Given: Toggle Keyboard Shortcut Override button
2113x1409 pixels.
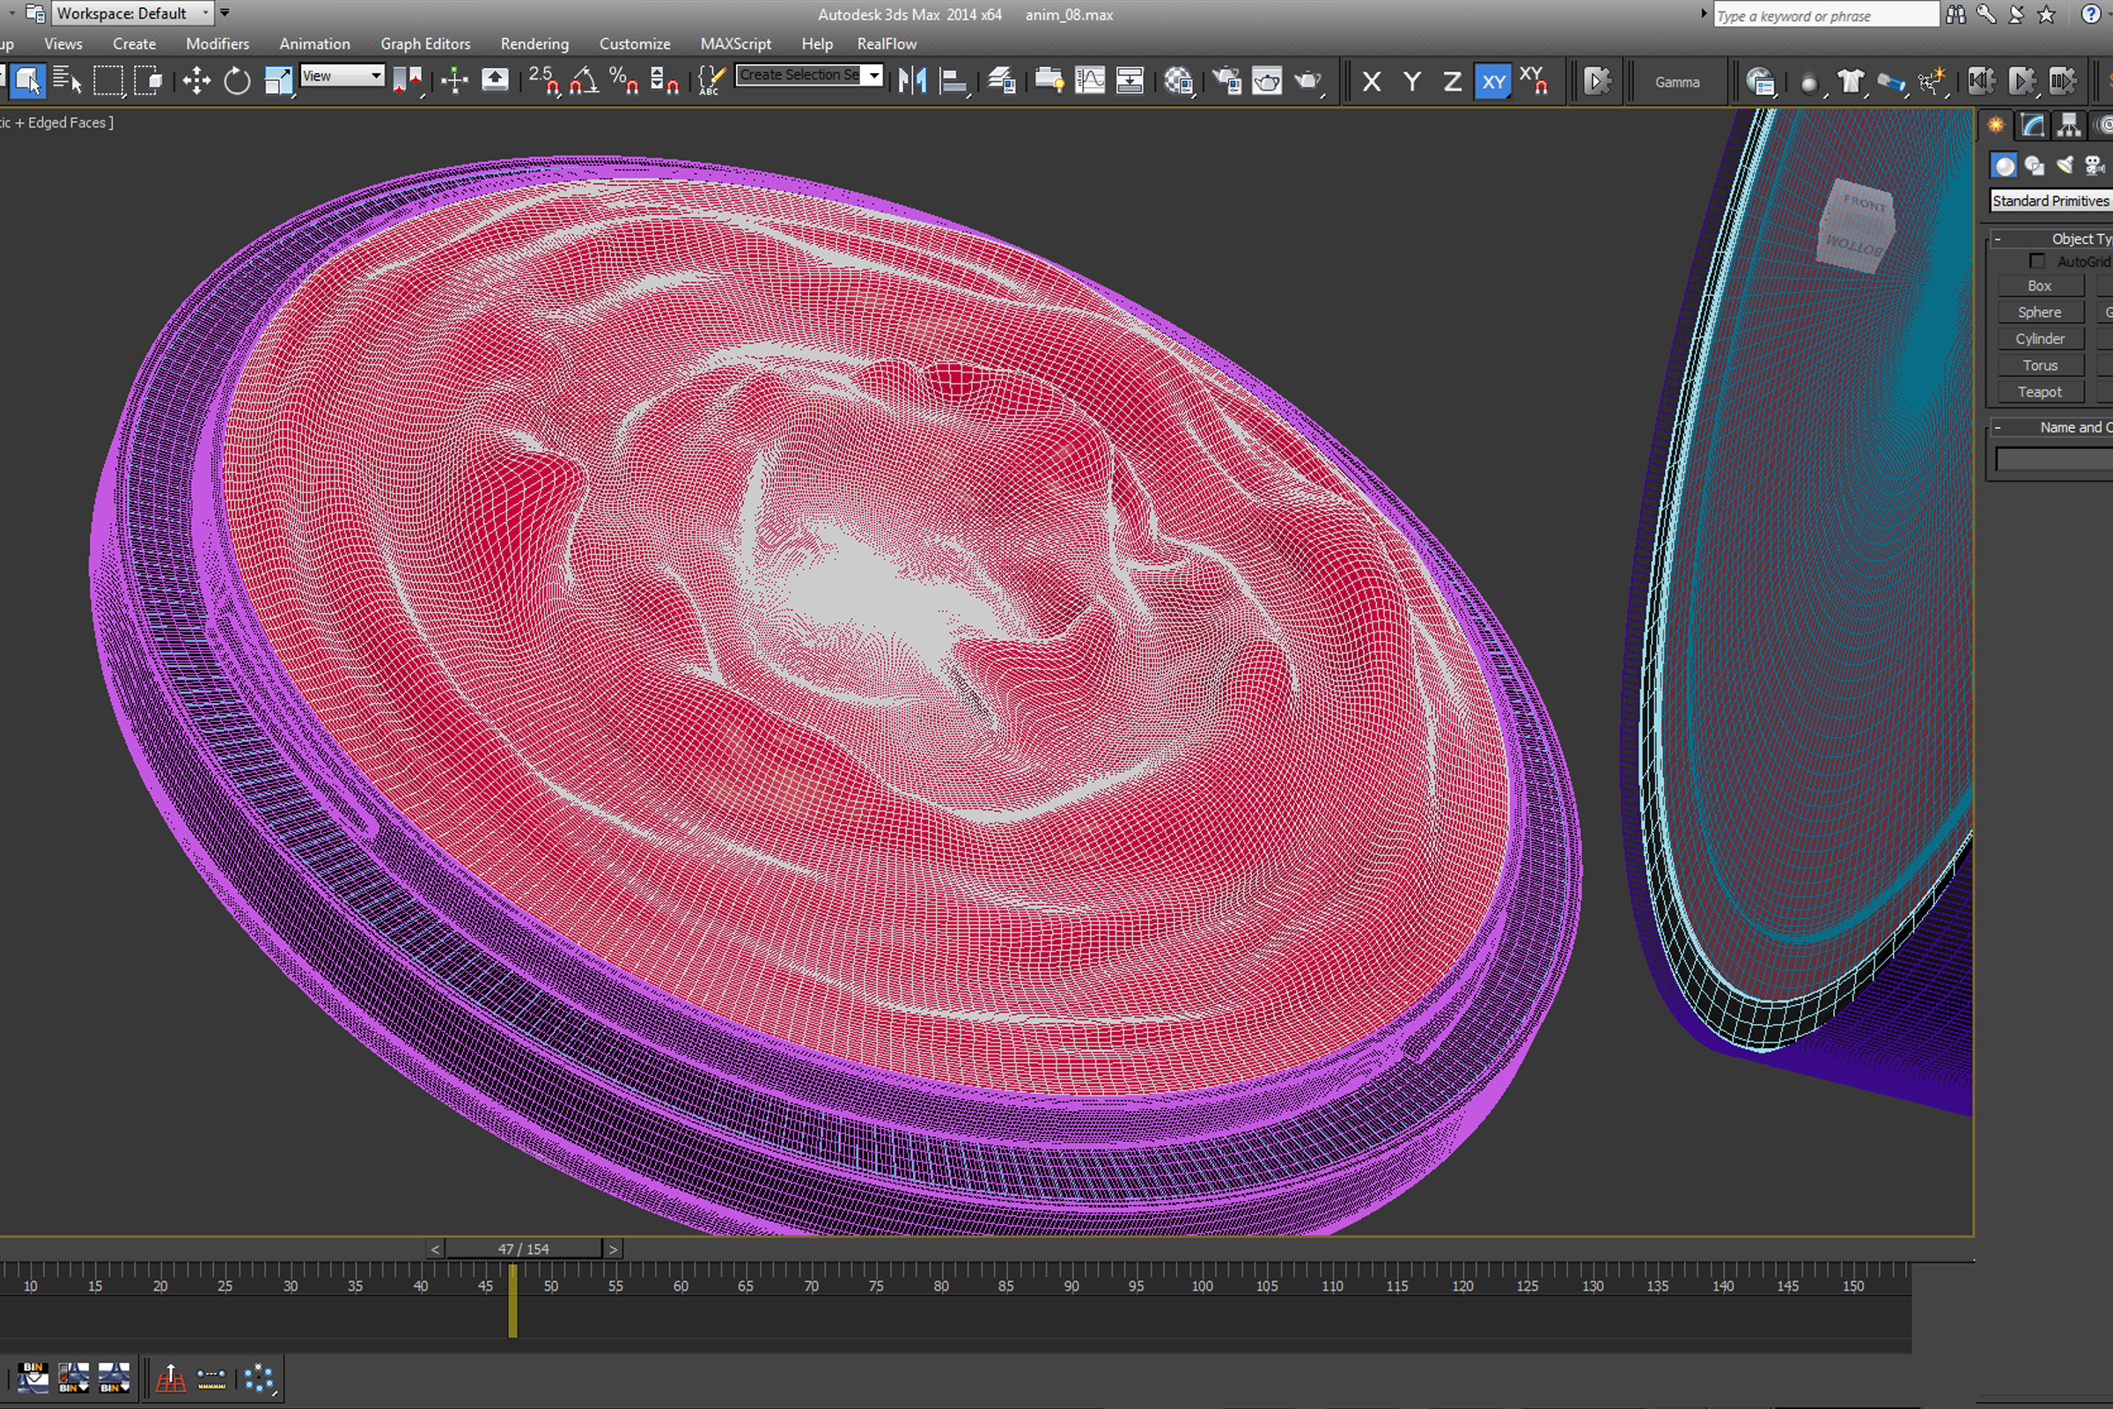Looking at the screenshot, I should [495, 81].
